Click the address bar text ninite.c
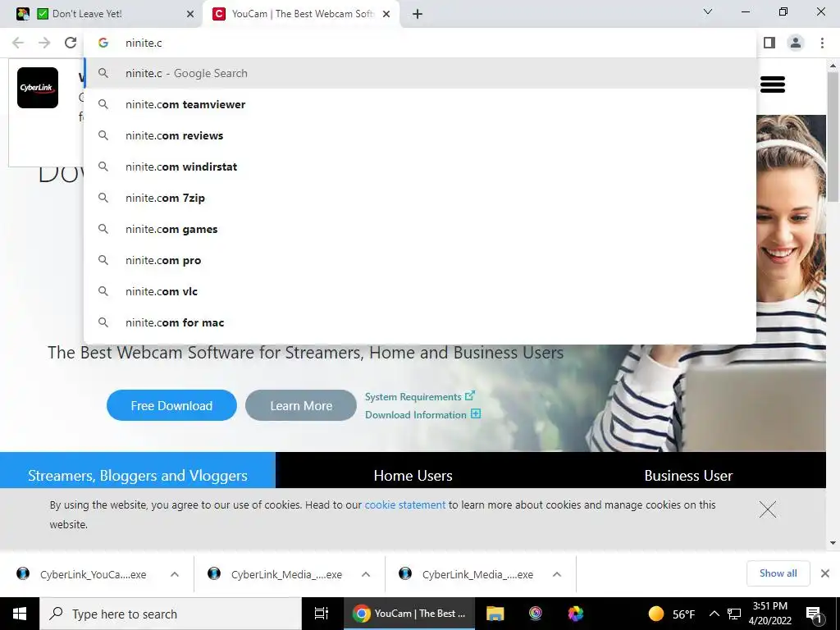The height and width of the screenshot is (630, 840). point(144,43)
